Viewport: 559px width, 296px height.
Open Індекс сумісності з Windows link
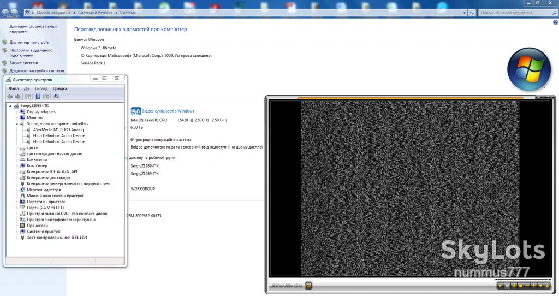point(168,111)
